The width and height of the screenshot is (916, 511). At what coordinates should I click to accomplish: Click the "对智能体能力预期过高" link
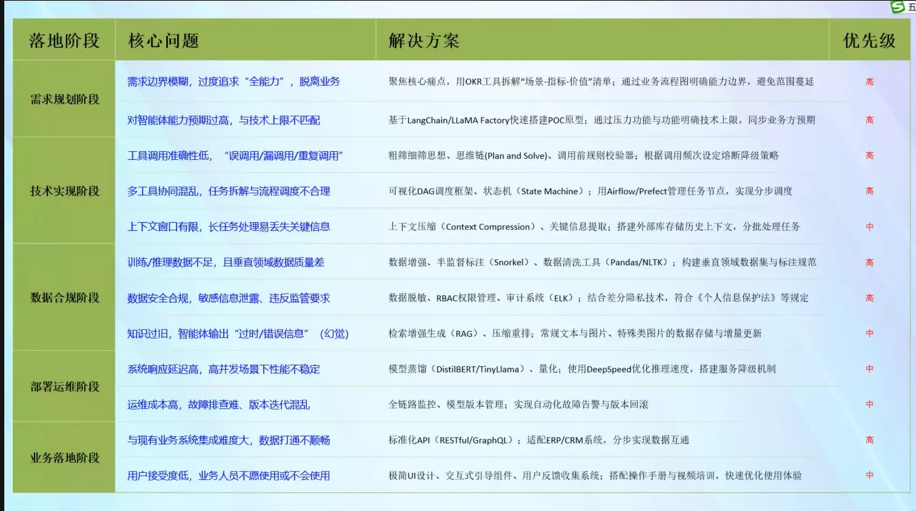(x=224, y=120)
